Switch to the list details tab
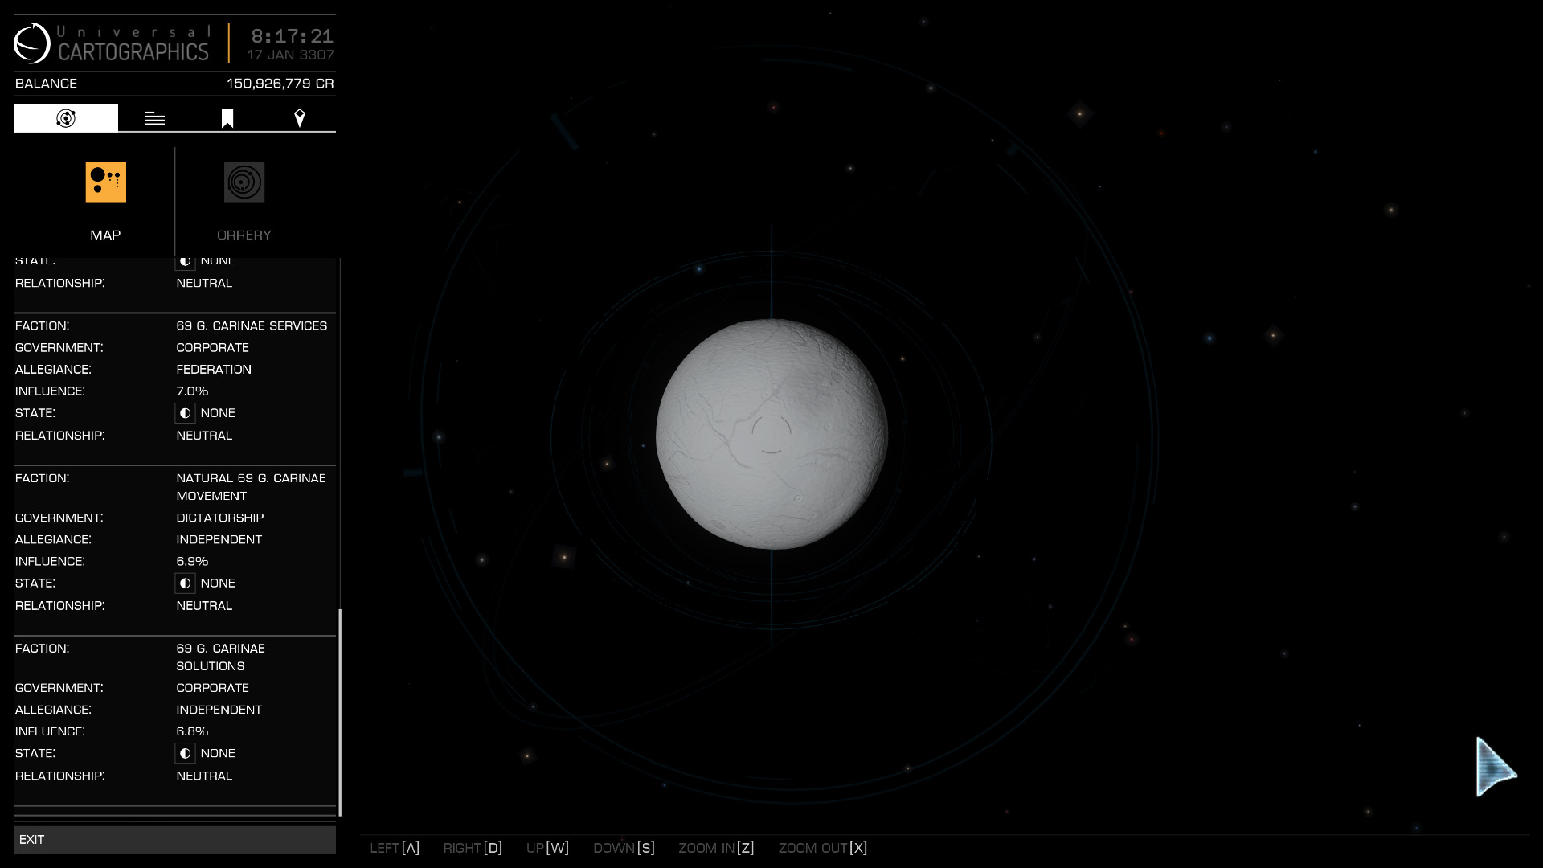1543x868 pixels. [x=154, y=119]
